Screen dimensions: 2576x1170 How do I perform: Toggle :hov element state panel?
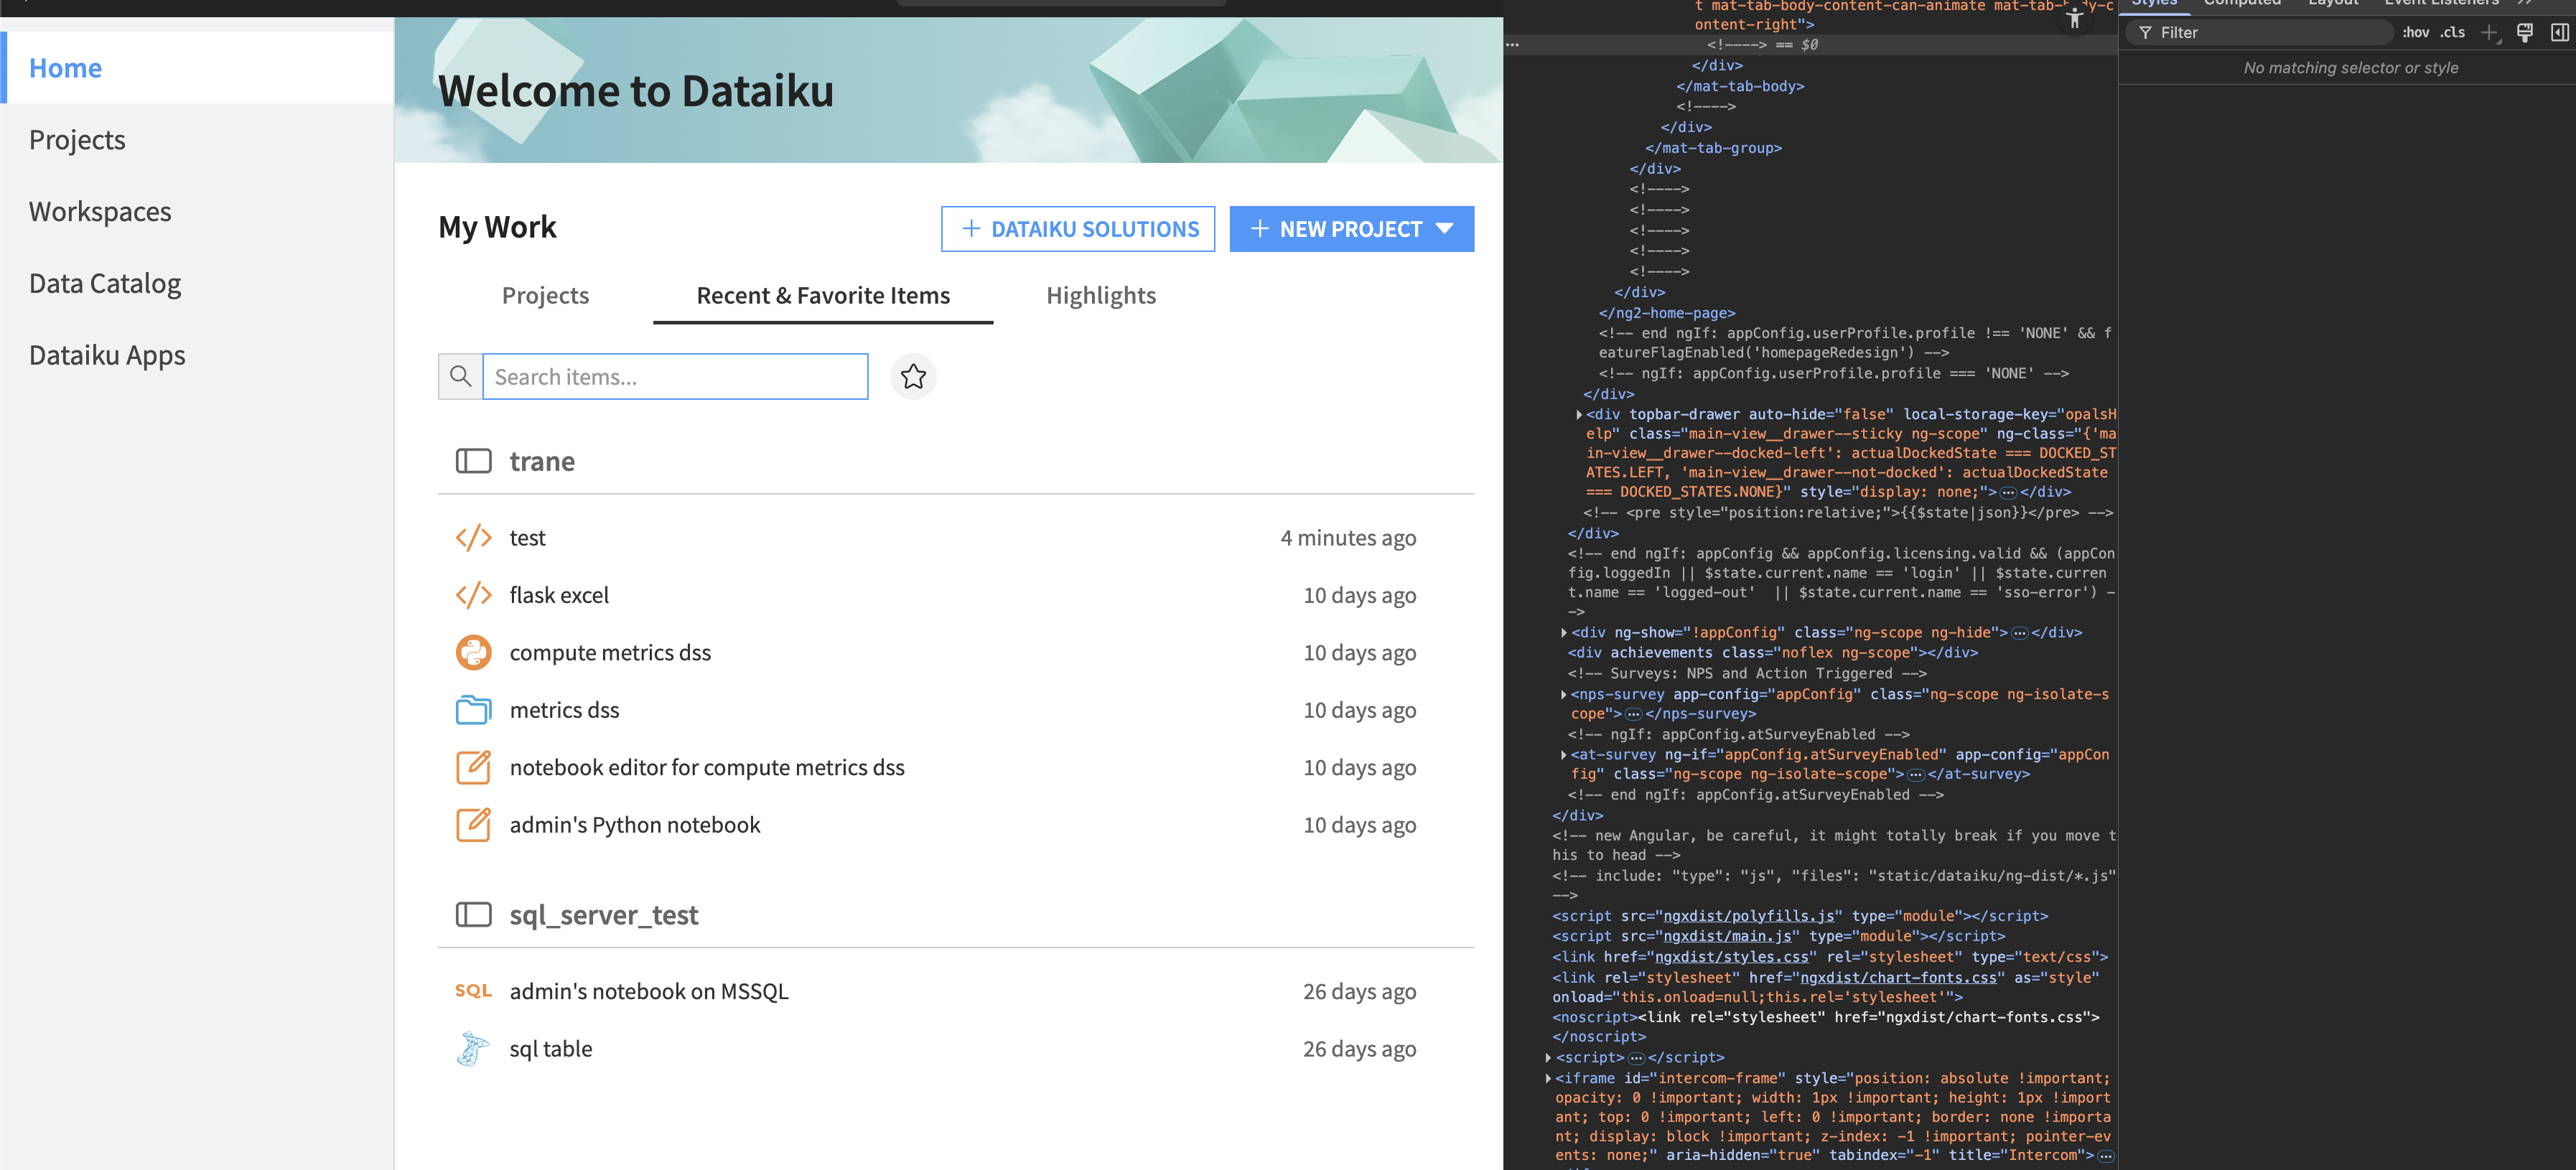pyautogui.click(x=2415, y=33)
